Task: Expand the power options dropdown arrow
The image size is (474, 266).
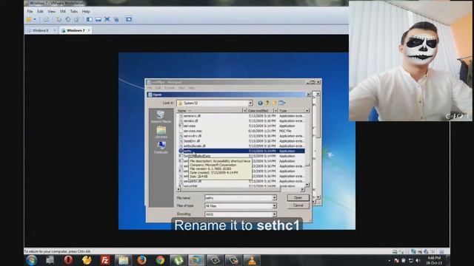Action: 35,19
